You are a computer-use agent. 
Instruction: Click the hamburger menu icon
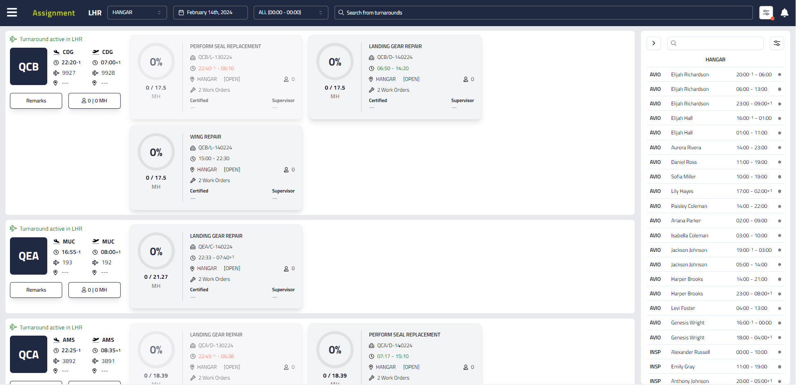pos(12,12)
